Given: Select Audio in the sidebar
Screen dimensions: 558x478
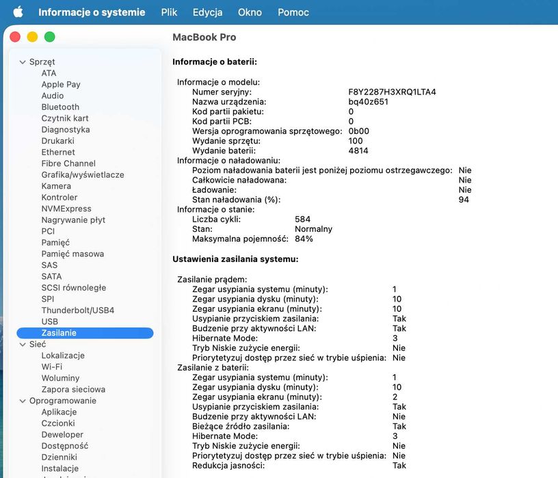Looking at the screenshot, I should pyautogui.click(x=52, y=96).
